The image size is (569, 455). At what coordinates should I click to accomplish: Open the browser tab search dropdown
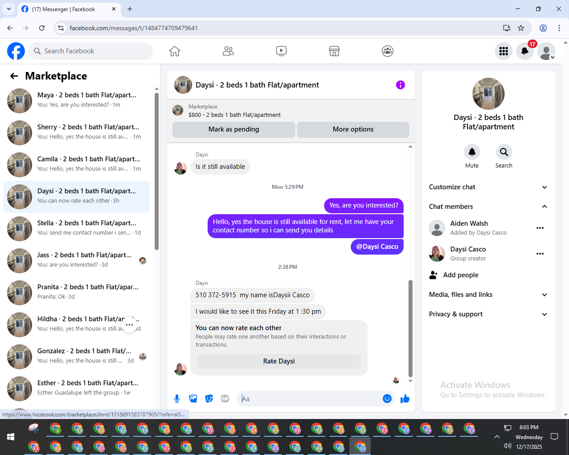pyautogui.click(x=9, y=9)
